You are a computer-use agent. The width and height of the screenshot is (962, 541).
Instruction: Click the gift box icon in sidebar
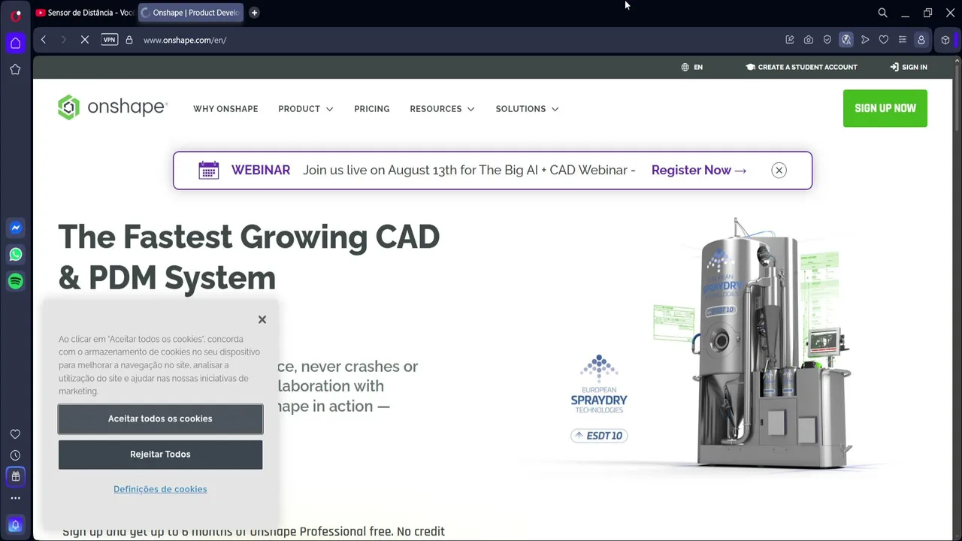(15, 476)
